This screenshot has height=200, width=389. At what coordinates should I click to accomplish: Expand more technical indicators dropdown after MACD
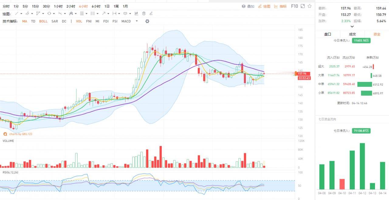[x=137, y=21]
